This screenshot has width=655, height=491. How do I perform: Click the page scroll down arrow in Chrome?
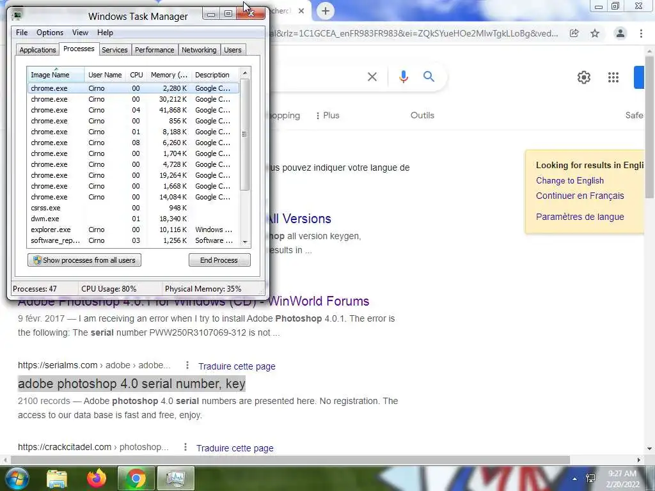pyautogui.click(x=650, y=449)
